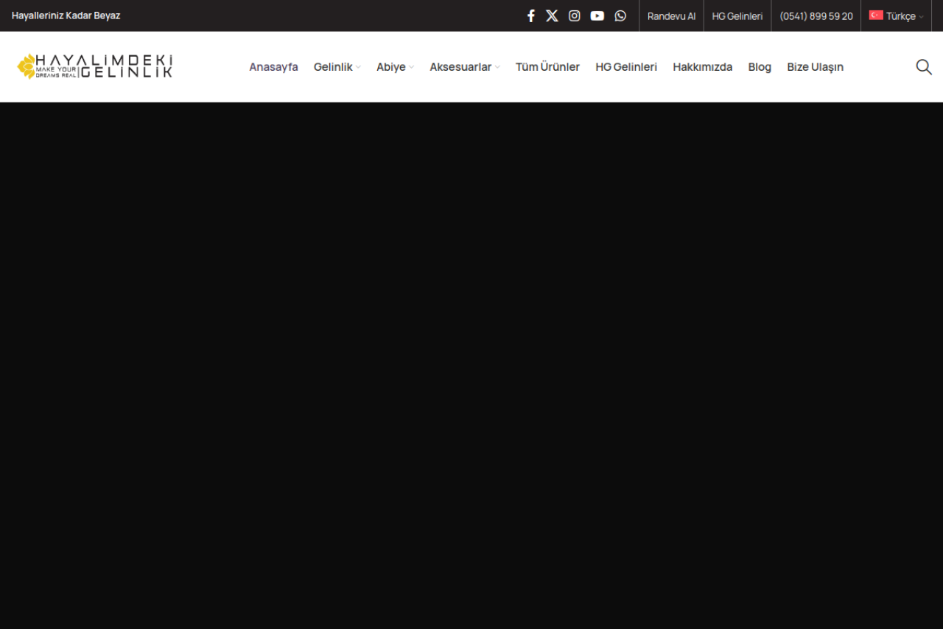Click the Randevu Al link
943x629 pixels.
pos(671,16)
